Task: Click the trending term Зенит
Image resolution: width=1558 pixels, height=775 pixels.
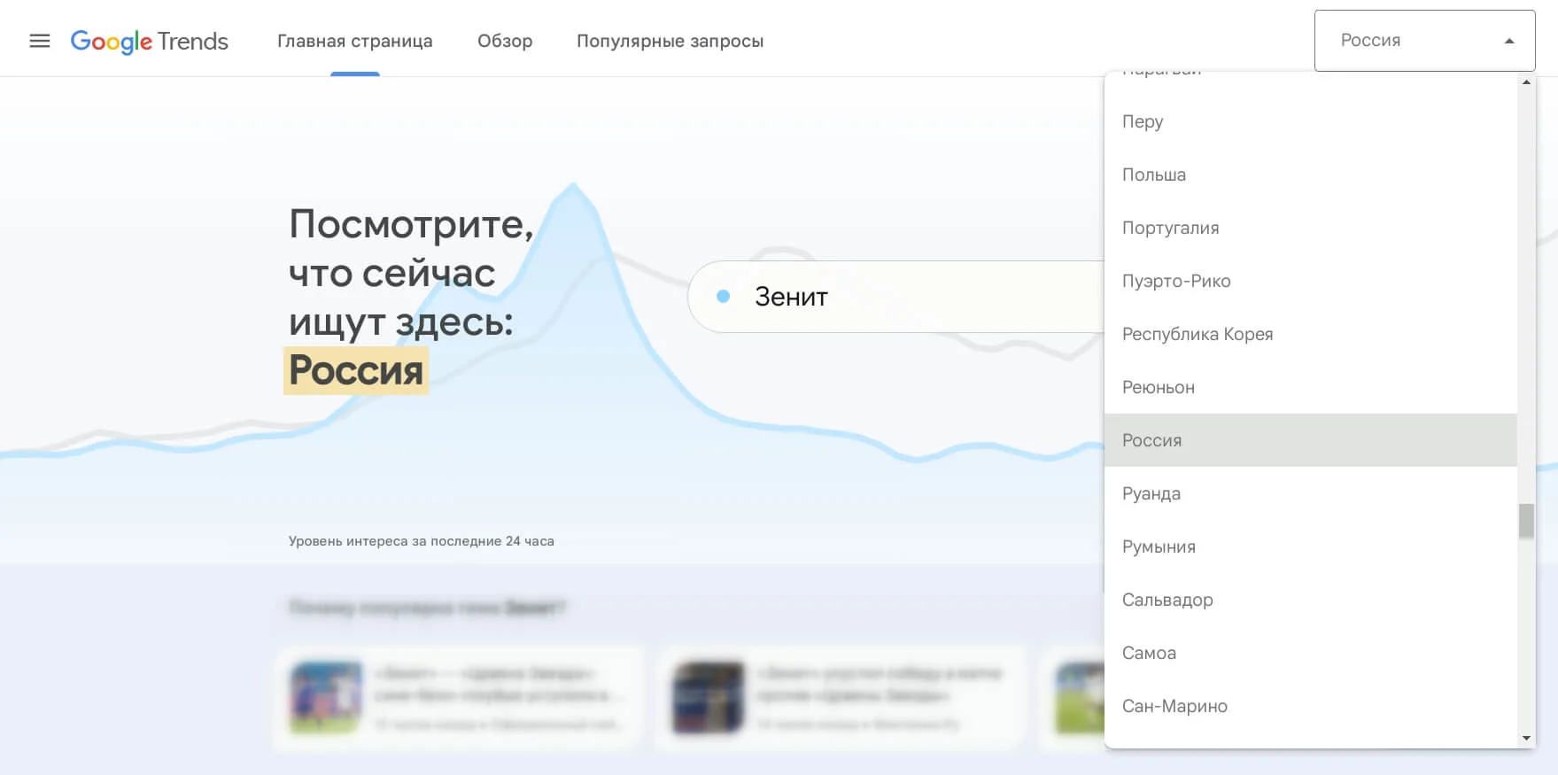Action: tap(791, 297)
